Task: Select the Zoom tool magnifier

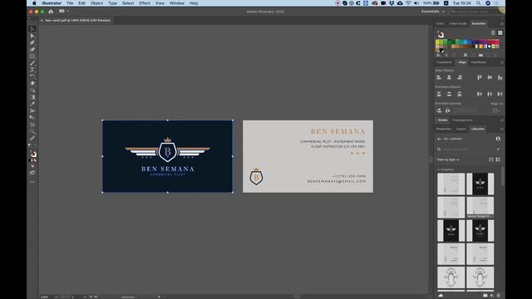Action: click(32, 131)
